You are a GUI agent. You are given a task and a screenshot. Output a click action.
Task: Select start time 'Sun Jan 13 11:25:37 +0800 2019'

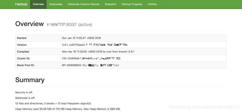(81, 38)
